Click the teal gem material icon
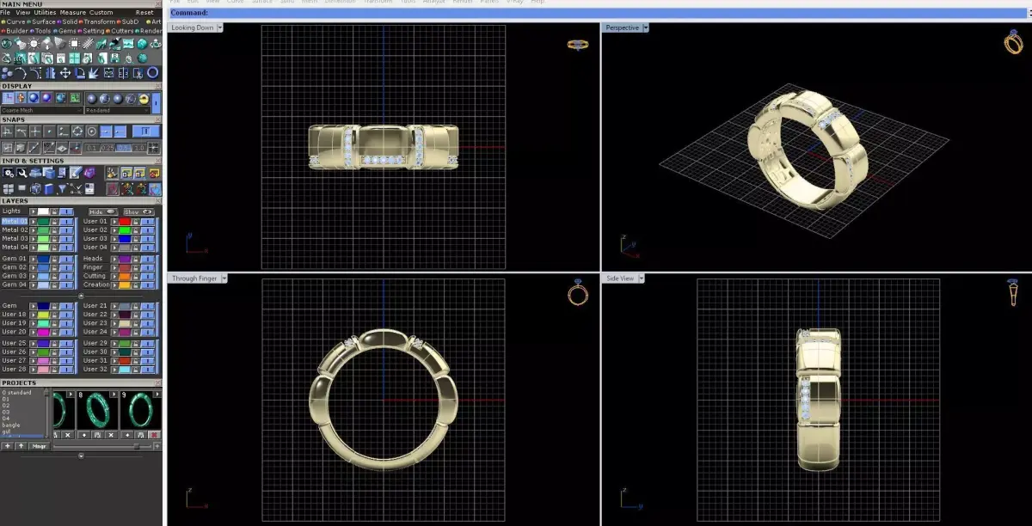Screen dimensions: 1032x526 pyautogui.click(x=142, y=44)
